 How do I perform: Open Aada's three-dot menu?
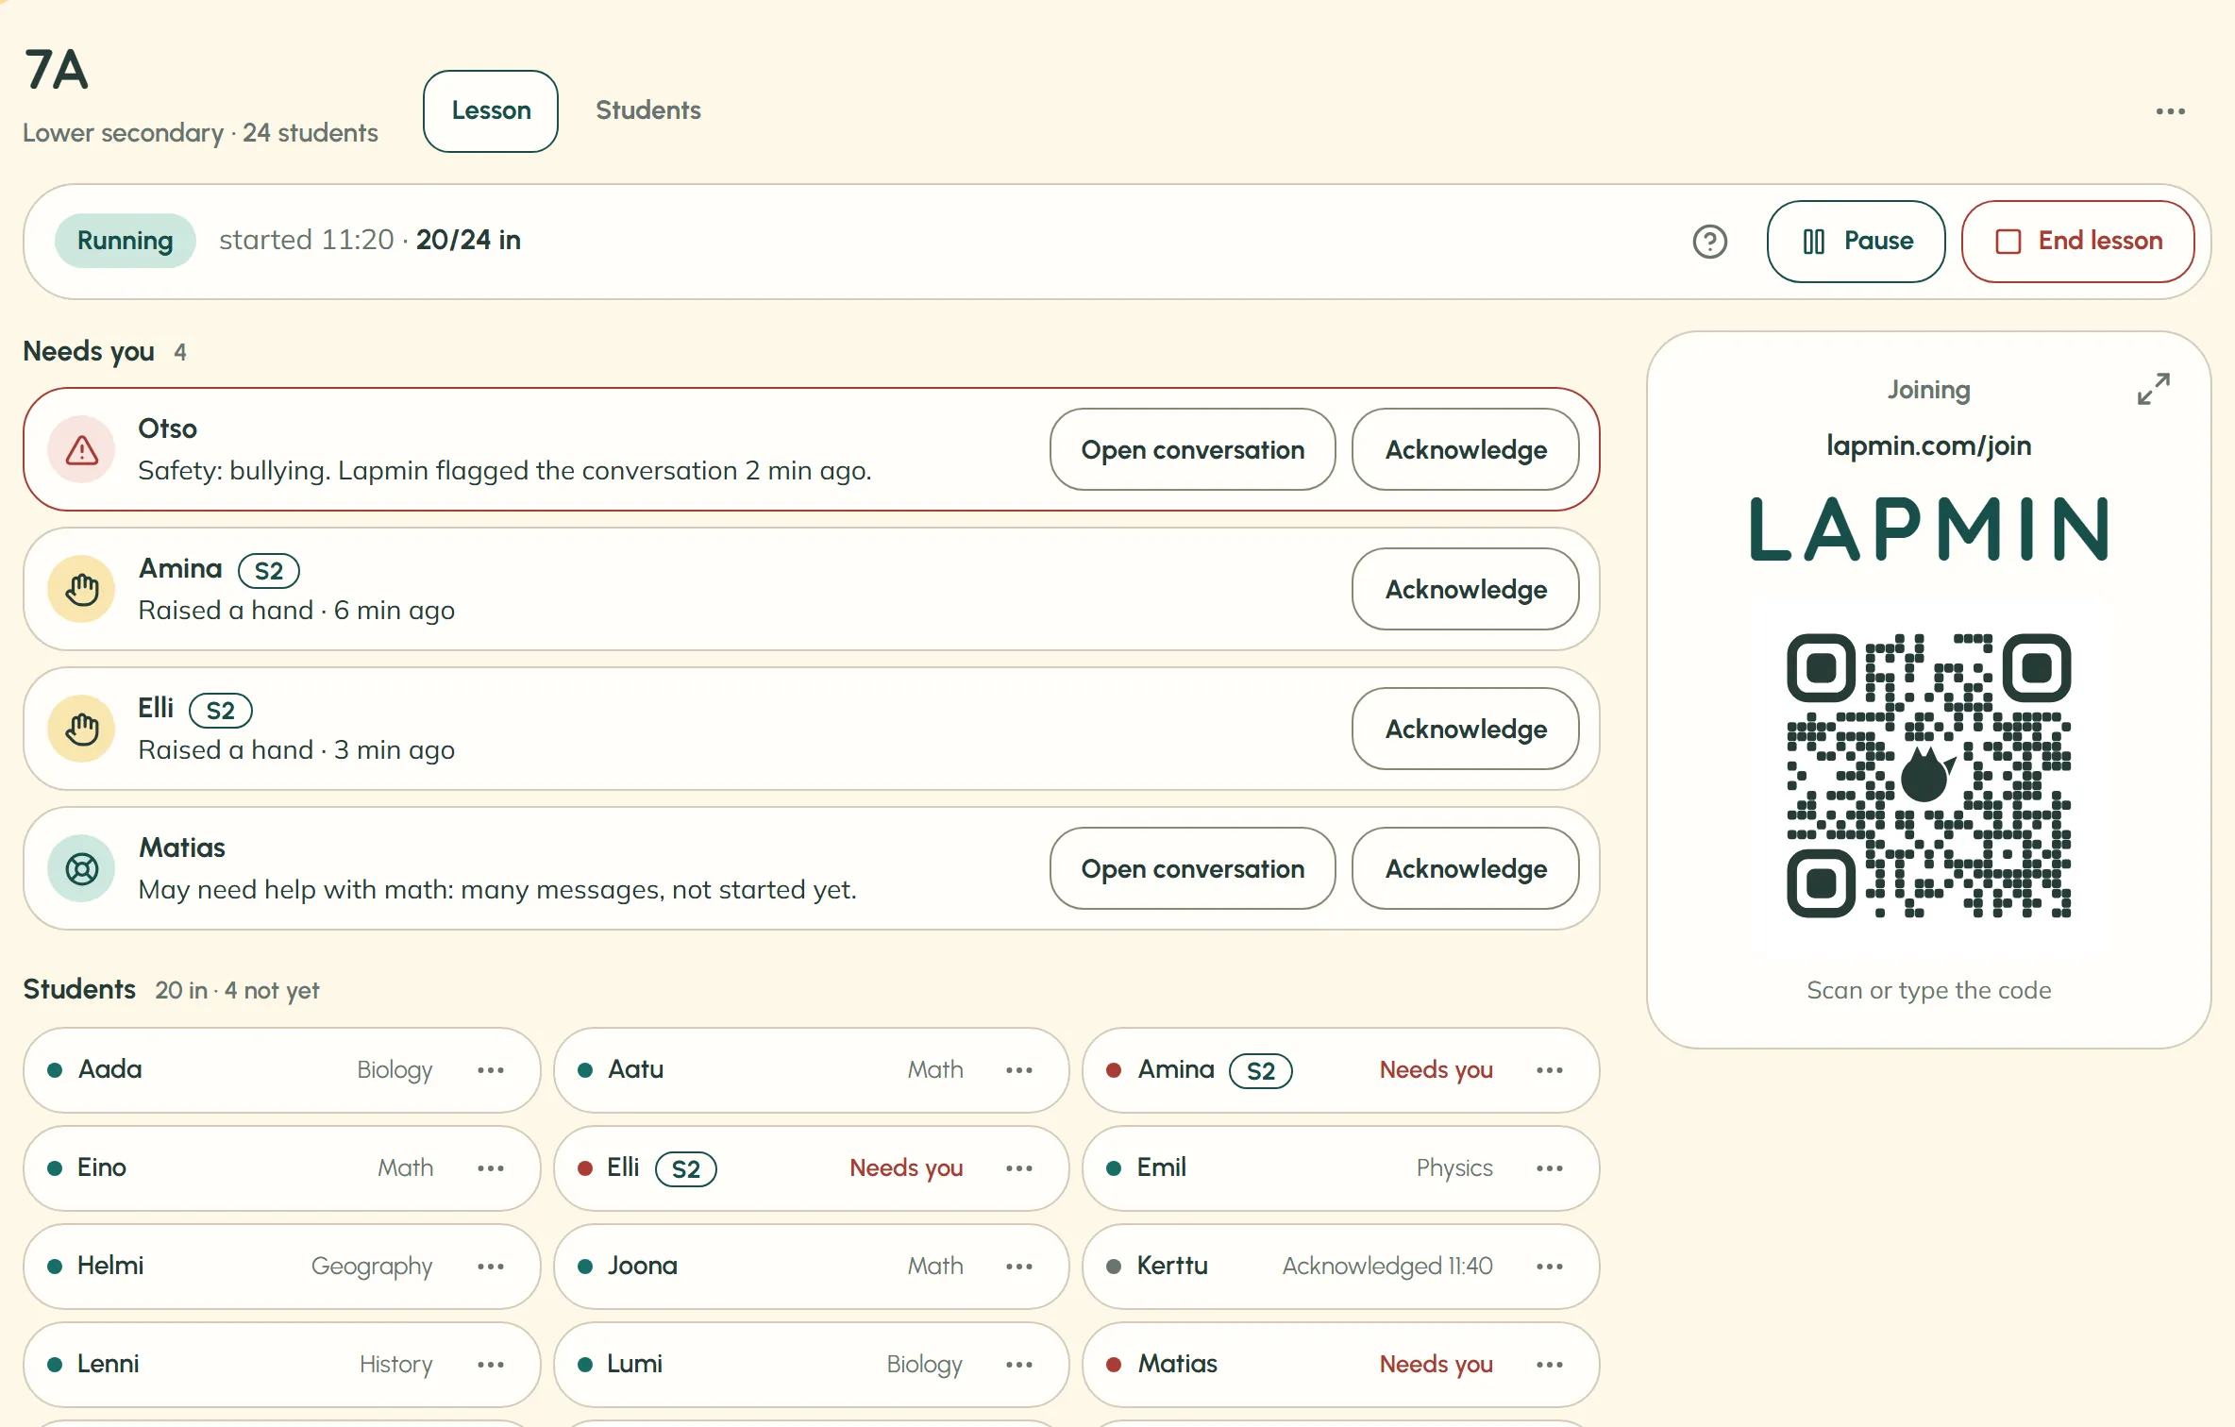tap(491, 1070)
